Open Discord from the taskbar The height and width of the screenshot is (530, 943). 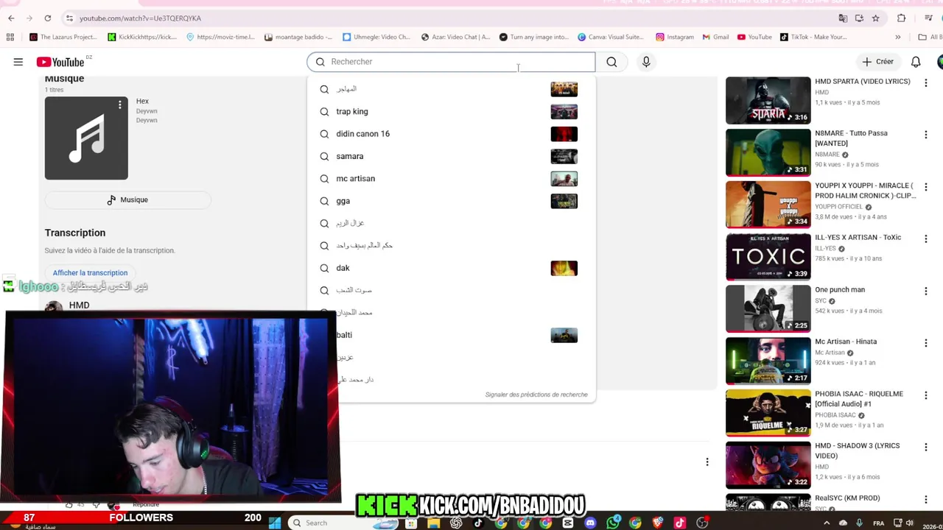pos(590,523)
